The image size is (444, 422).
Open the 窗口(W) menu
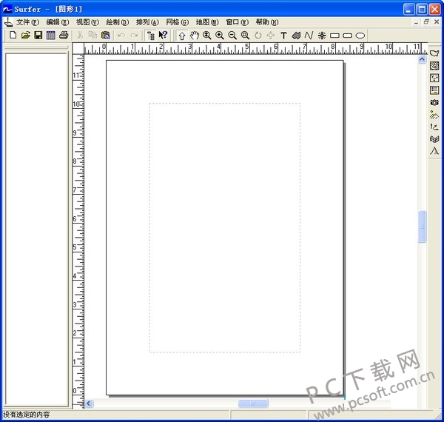238,22
